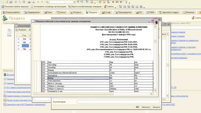Switch to the Начало работы tab

click(11, 13)
